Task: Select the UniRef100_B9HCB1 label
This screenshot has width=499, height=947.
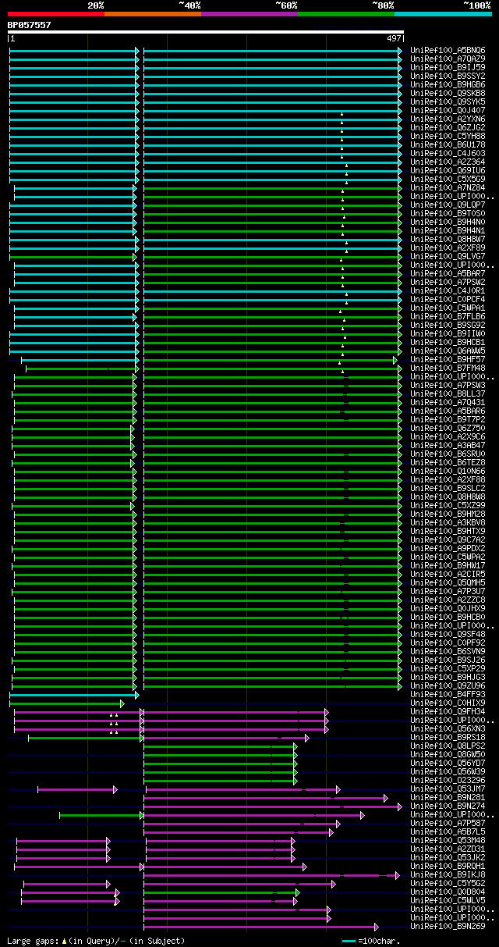Action: [x=448, y=342]
